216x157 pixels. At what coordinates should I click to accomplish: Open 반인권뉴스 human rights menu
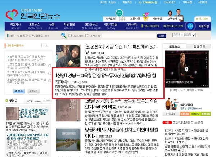(x=91, y=26)
